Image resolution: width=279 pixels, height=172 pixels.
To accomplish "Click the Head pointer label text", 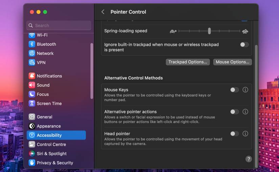I will coord(117,134).
